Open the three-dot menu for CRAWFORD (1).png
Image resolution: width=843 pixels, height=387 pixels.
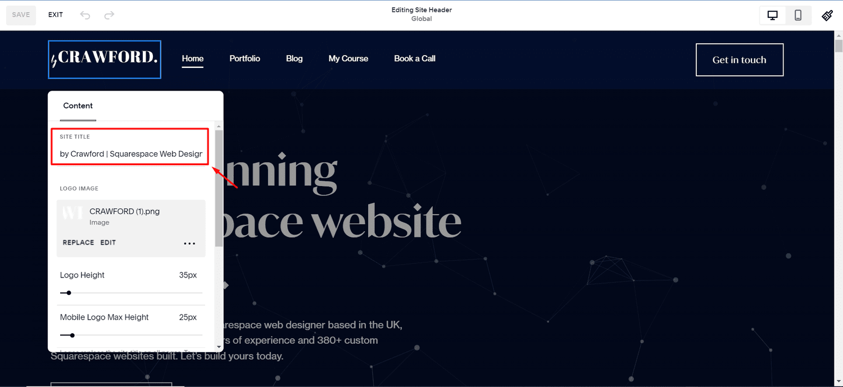pyautogui.click(x=189, y=243)
